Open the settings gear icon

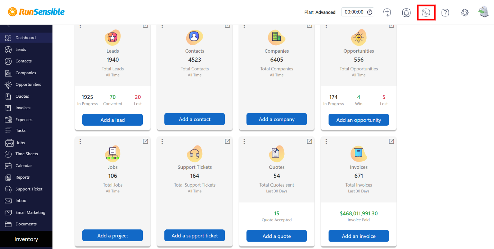[465, 13]
